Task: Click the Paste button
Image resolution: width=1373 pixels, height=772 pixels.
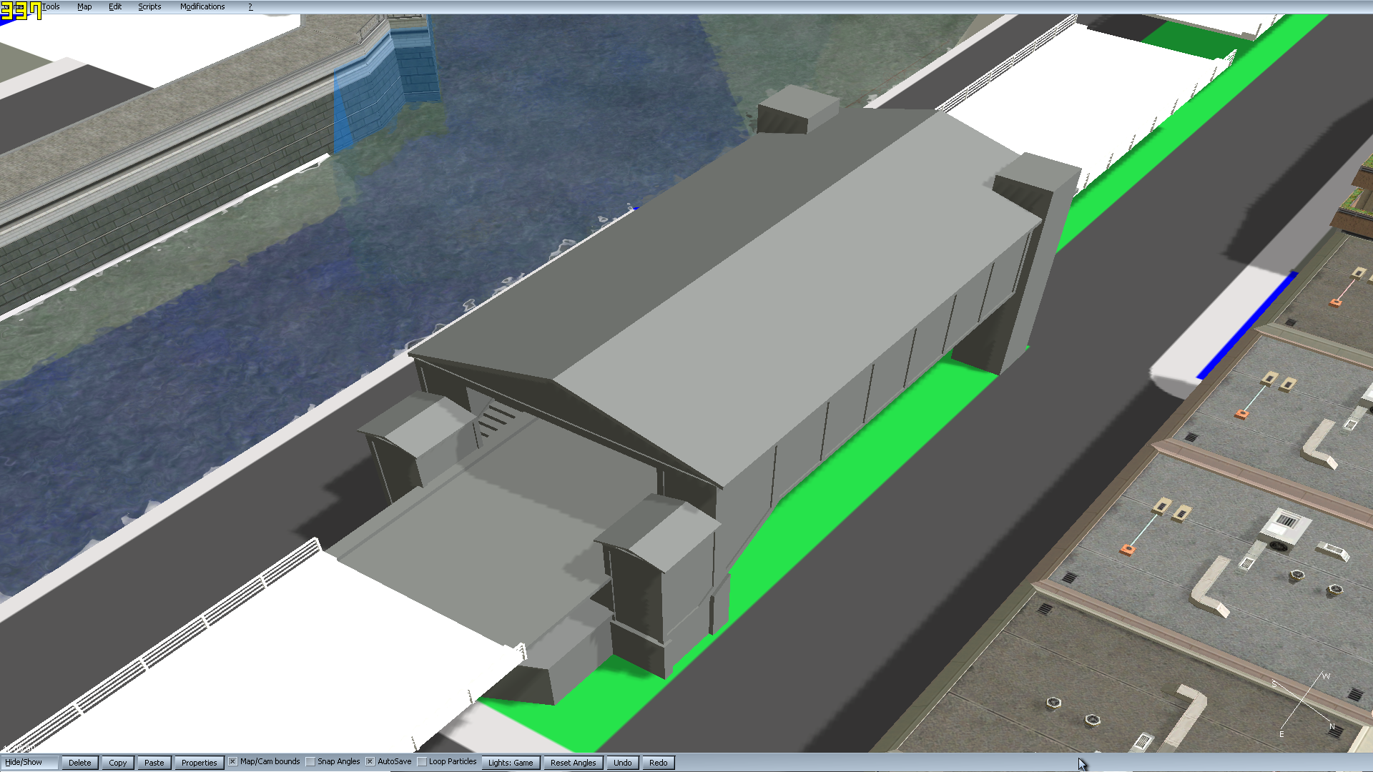Action: 154,763
